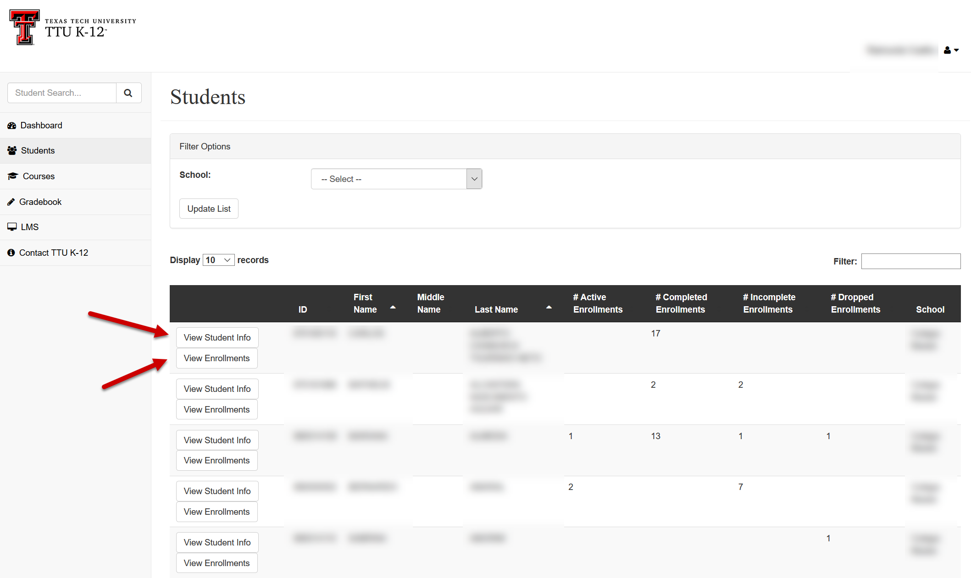Viewport: 971px width, 578px height.
Task: Click into the Student Search field
Action: [62, 93]
